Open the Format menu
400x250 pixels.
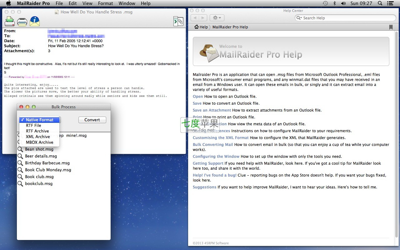tap(105, 3)
